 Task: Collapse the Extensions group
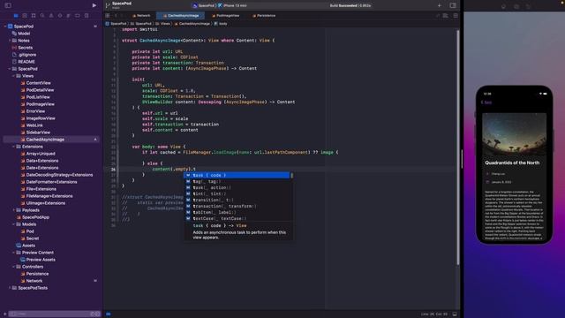pyautogui.click(x=14, y=147)
